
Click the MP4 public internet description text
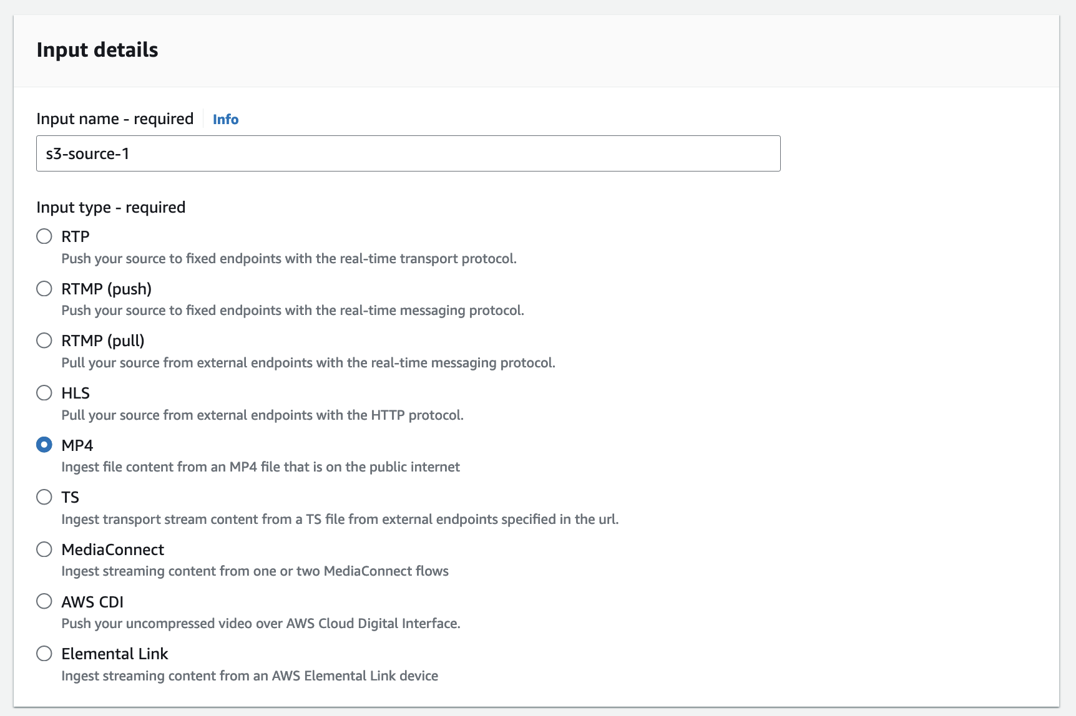click(260, 467)
